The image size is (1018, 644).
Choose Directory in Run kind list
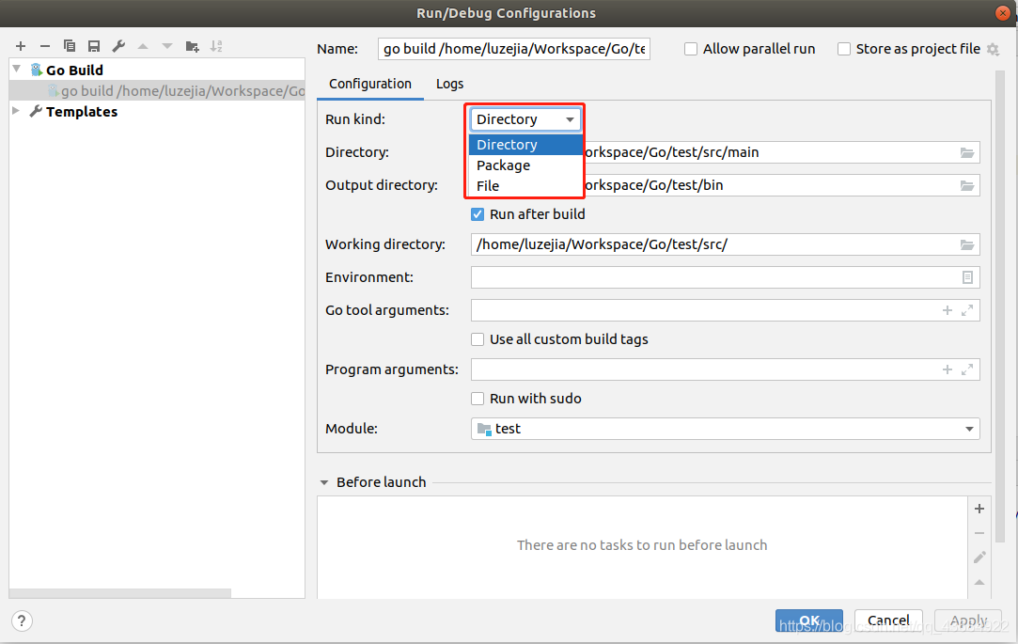[x=525, y=145]
